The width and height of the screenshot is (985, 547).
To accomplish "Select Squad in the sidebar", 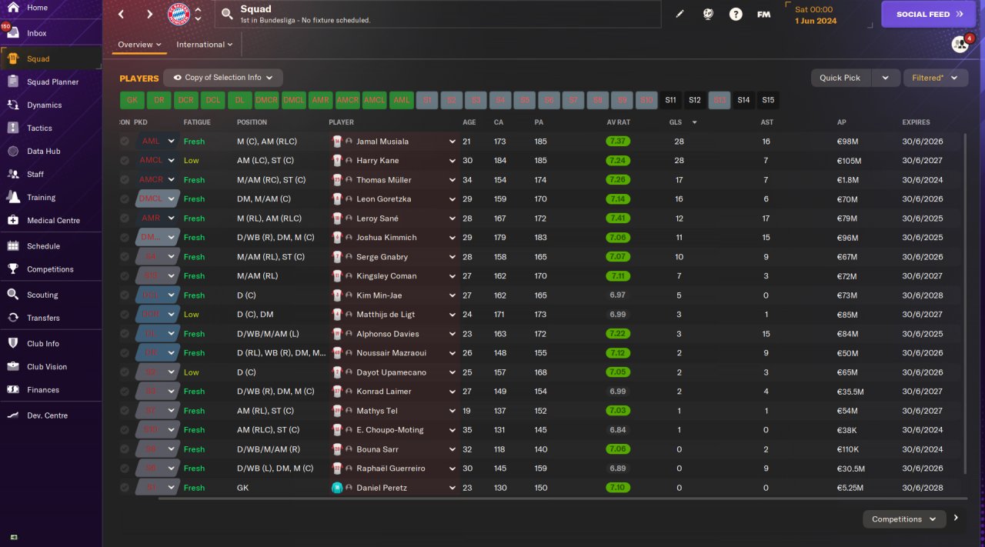I will click(51, 58).
